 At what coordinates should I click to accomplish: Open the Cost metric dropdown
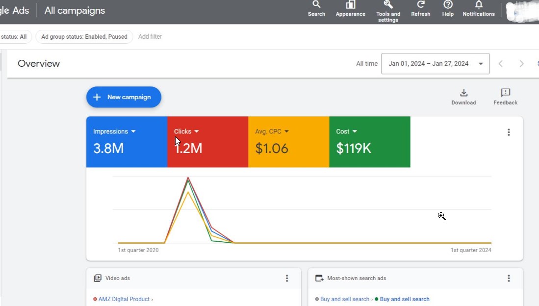click(355, 131)
